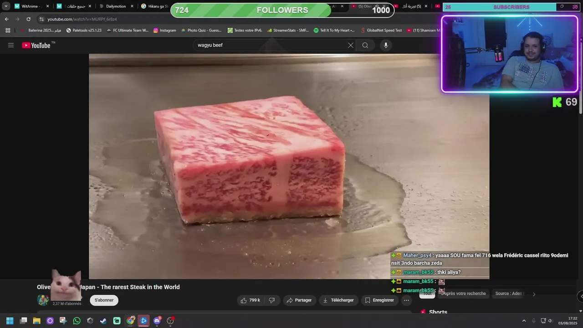583x328 pixels.
Task: Click the magnifier search button
Action: (x=365, y=45)
